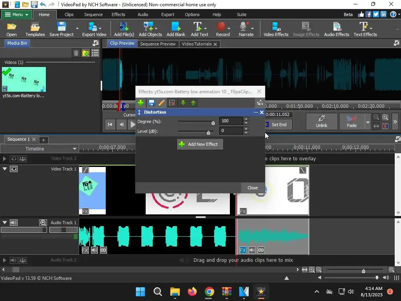Open Audio Effects

coord(336,29)
